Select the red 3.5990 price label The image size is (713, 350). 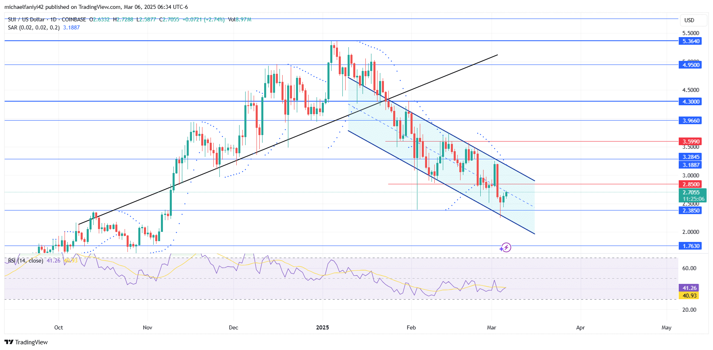690,142
